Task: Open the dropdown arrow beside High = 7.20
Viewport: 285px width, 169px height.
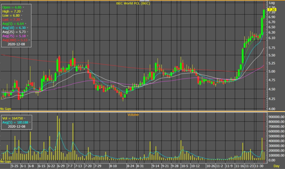Action: (22, 12)
